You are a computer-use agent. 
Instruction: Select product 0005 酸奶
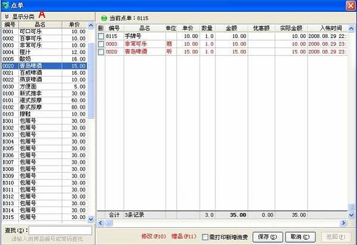(45, 59)
